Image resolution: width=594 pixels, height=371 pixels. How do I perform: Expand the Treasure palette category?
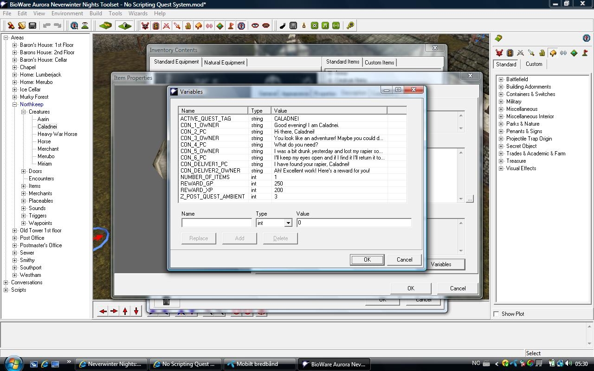501,161
